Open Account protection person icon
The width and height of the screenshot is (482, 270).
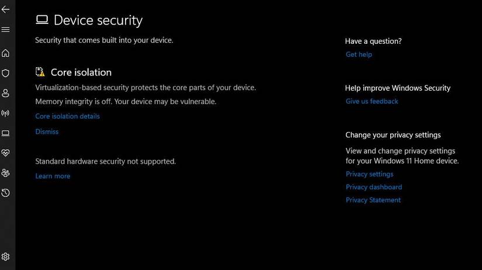[6, 93]
